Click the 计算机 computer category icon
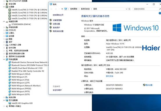Viewport: 161px width, 111px height. 7,33
